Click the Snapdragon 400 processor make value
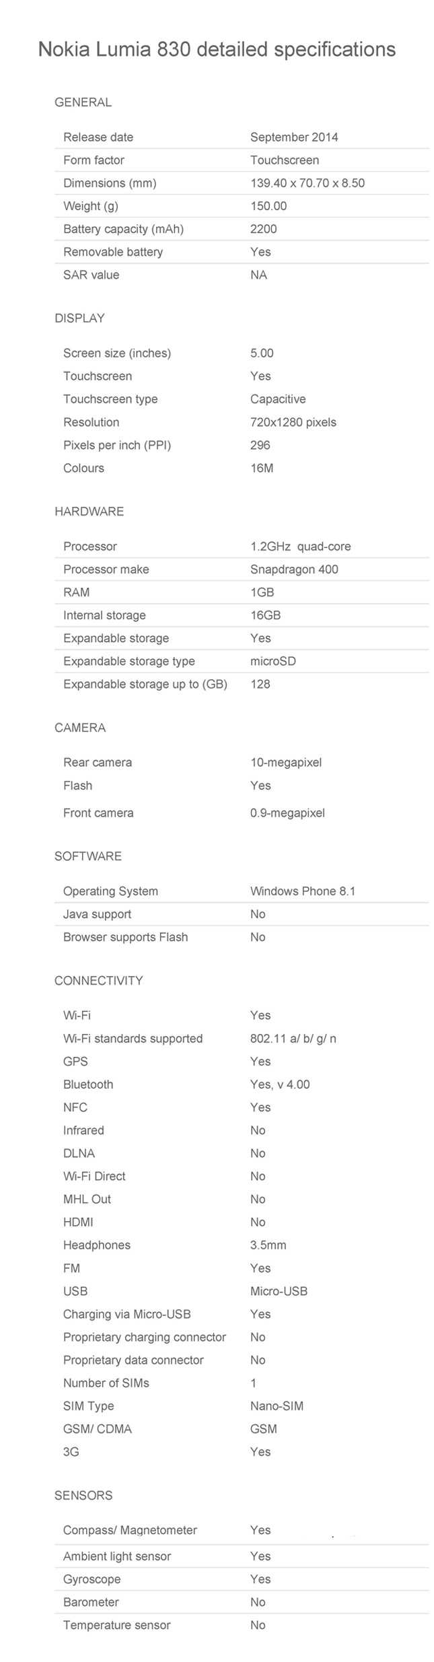434x1662 pixels. [294, 569]
